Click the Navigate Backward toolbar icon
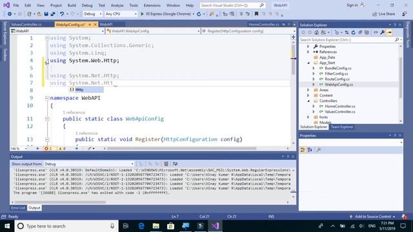The height and width of the screenshot is (232, 413). 10,14
